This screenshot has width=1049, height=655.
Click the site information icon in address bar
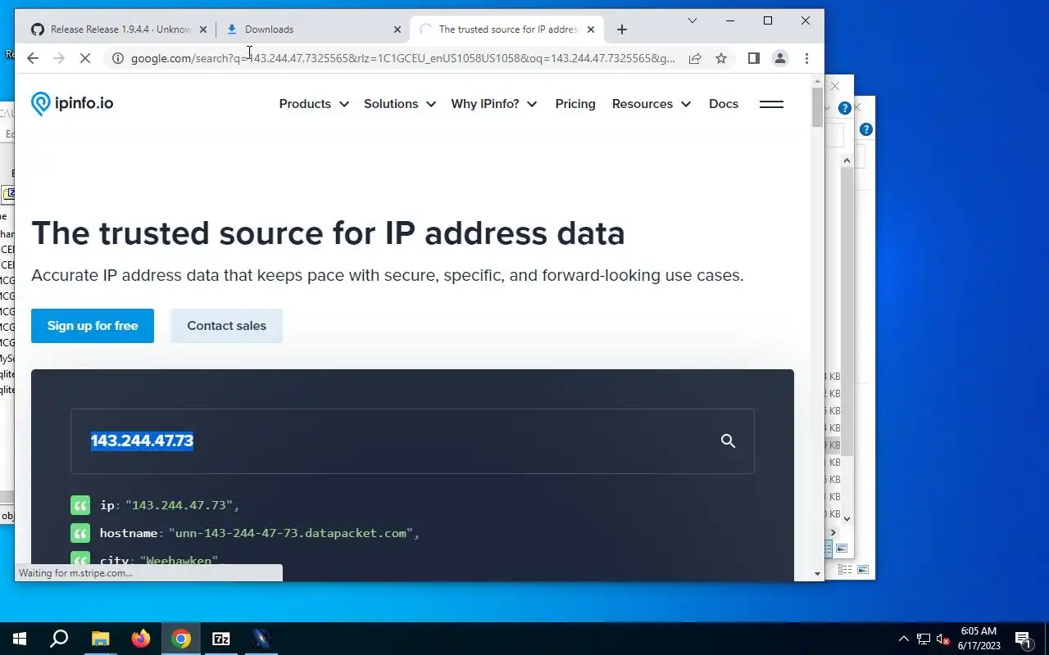(117, 58)
